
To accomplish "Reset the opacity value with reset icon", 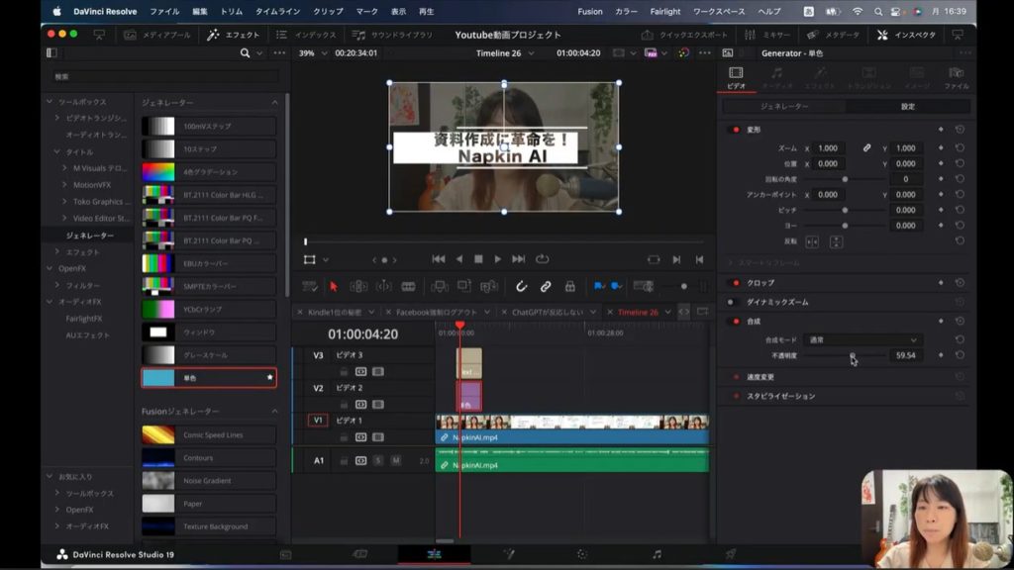I will [960, 355].
